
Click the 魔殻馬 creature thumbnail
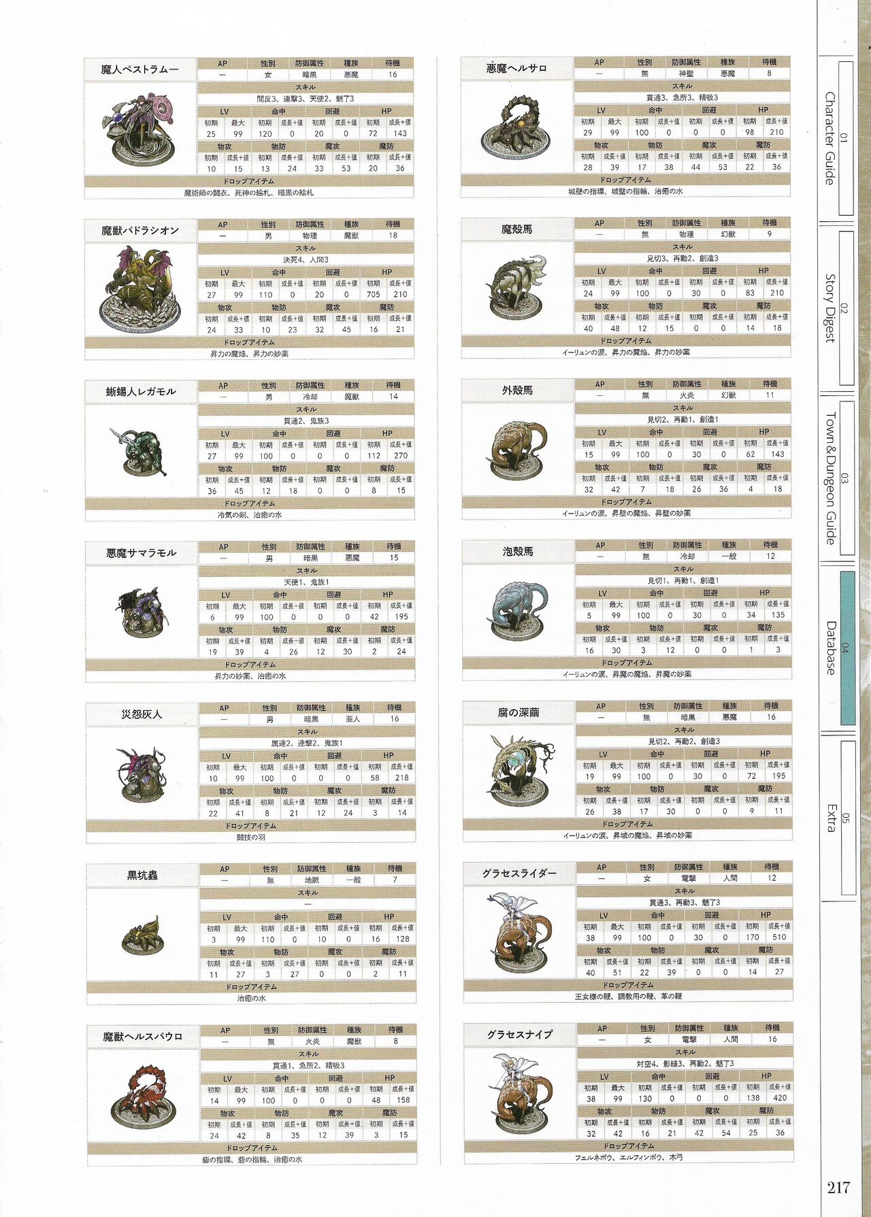[x=517, y=288]
